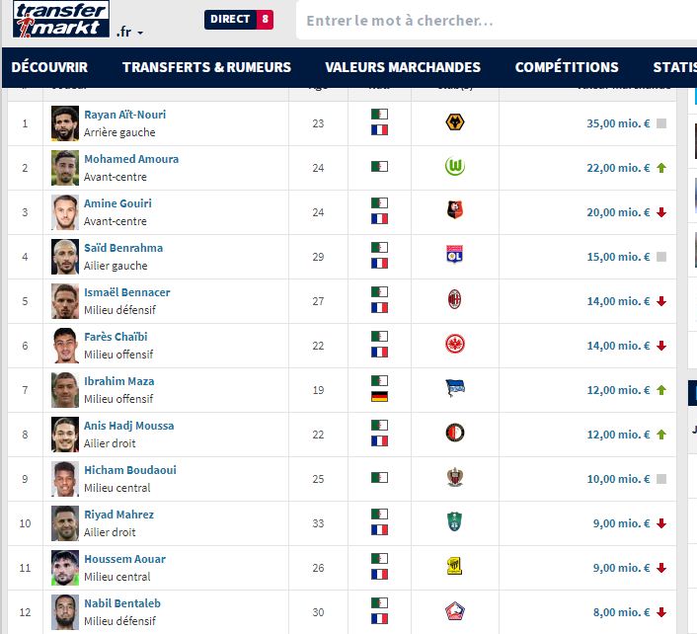Click Mohamed Amoura's 22,00 mio. € value
Image resolution: width=697 pixels, height=634 pixels.
[619, 168]
